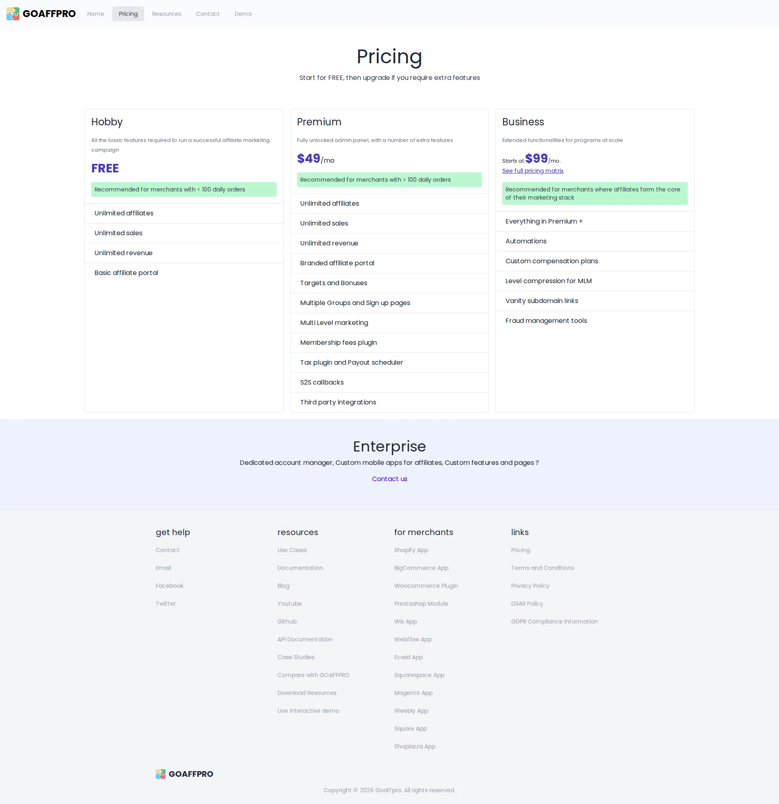Viewport: 779px width, 804px height.
Task: Select the Pricing tab in the navigation bar
Action: [x=127, y=13]
